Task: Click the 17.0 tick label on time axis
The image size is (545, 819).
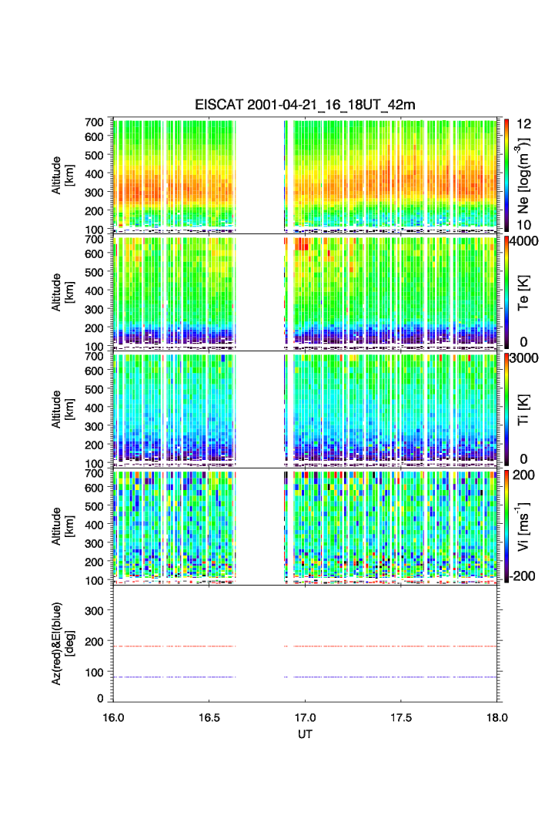Action: click(x=306, y=717)
